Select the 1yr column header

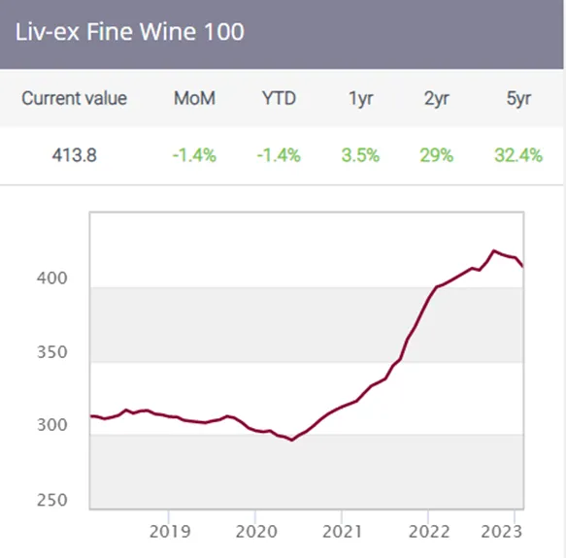(360, 99)
